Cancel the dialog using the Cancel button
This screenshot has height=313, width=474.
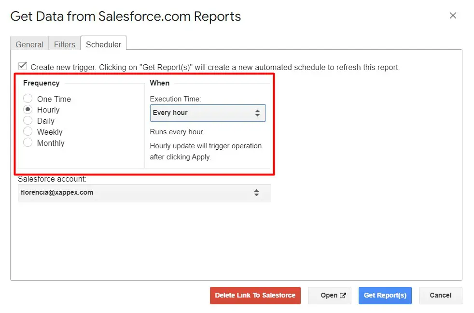[x=440, y=296]
